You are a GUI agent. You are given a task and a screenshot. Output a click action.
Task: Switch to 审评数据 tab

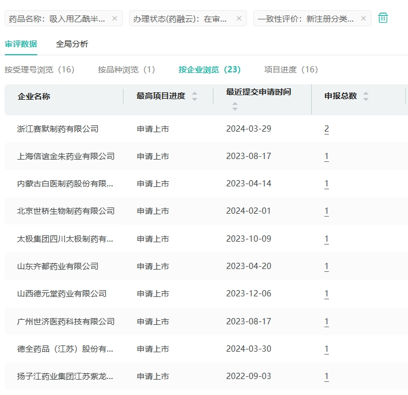[x=21, y=44]
